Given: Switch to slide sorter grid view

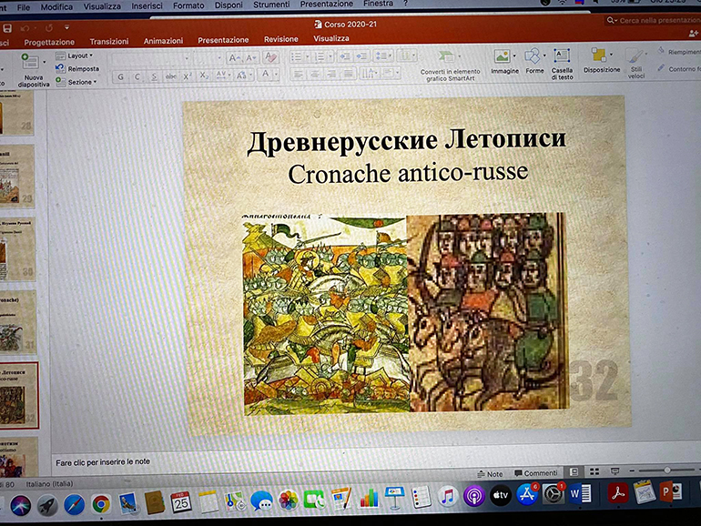Looking at the screenshot, I should click(594, 472).
